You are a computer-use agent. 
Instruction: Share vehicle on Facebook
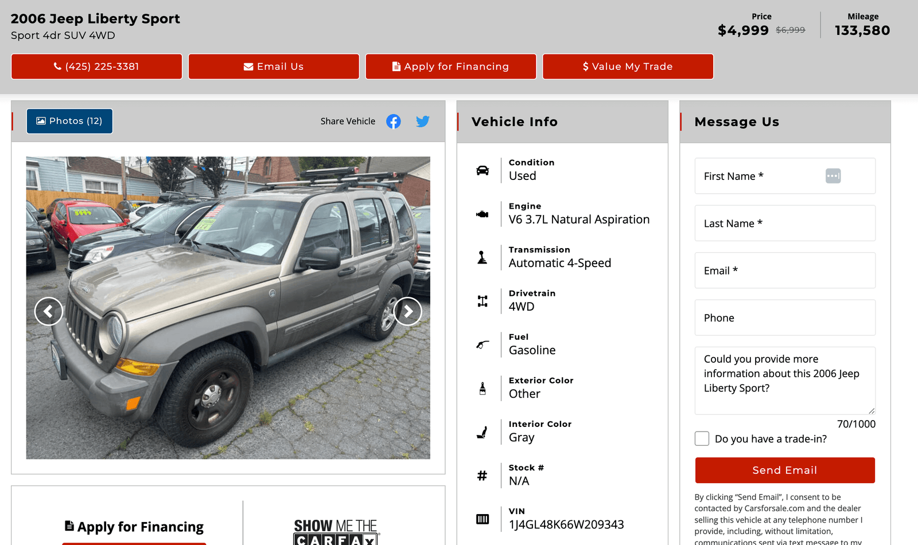tap(393, 121)
